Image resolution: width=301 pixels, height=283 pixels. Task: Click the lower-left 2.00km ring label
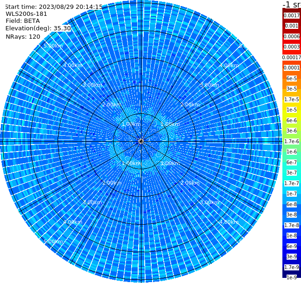[112, 183]
